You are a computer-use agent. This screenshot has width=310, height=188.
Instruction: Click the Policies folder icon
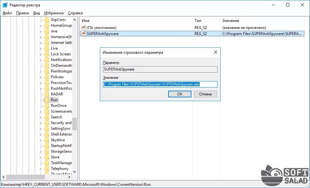(47, 77)
